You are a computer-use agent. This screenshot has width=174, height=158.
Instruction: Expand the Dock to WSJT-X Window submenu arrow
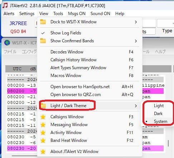point(136,22)
